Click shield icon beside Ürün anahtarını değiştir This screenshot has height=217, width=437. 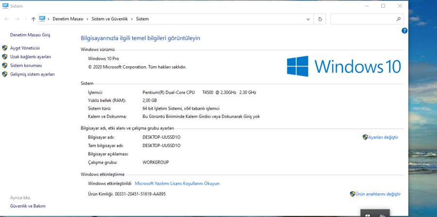(x=353, y=194)
